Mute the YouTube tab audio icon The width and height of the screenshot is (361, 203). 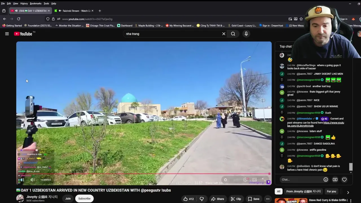tap(16, 11)
